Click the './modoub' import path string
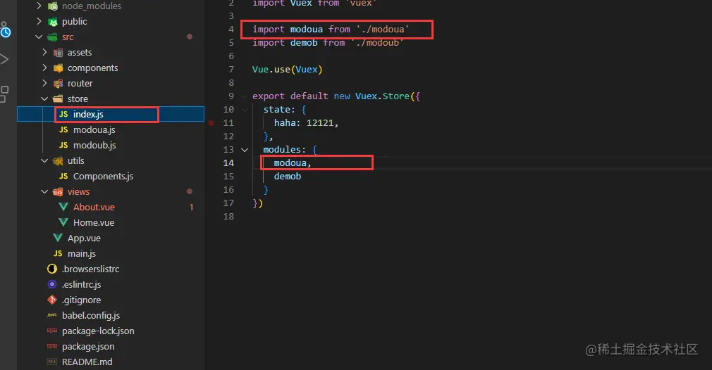Screen dimensions: 712x370 [377, 43]
